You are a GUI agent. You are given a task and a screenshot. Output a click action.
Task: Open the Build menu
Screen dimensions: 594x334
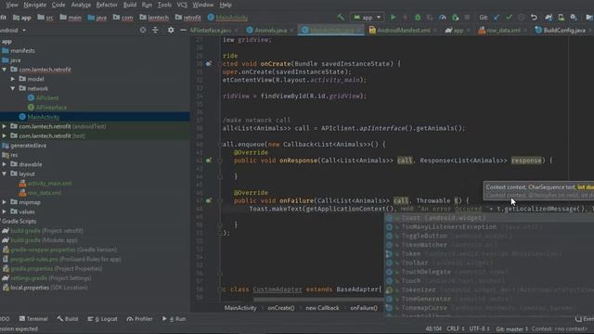(130, 5)
